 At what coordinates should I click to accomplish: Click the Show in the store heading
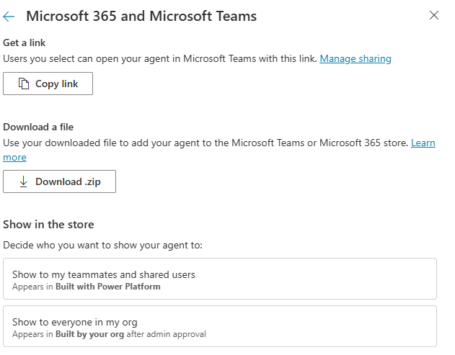[x=48, y=225]
